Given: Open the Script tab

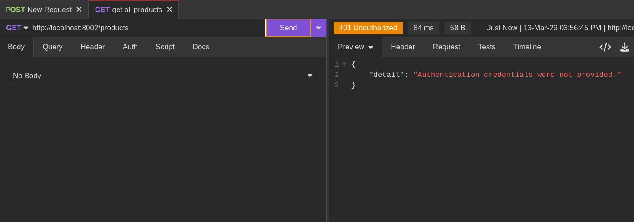Looking at the screenshot, I should (165, 47).
